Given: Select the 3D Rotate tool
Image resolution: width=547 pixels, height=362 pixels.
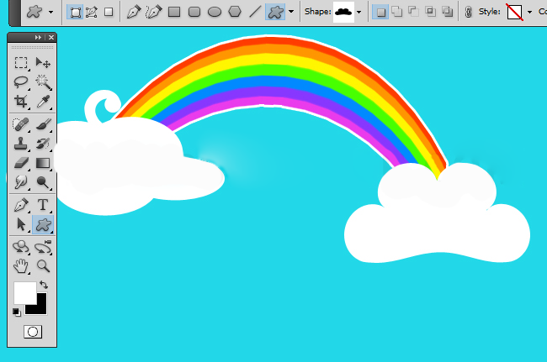Looking at the screenshot, I should [21, 247].
